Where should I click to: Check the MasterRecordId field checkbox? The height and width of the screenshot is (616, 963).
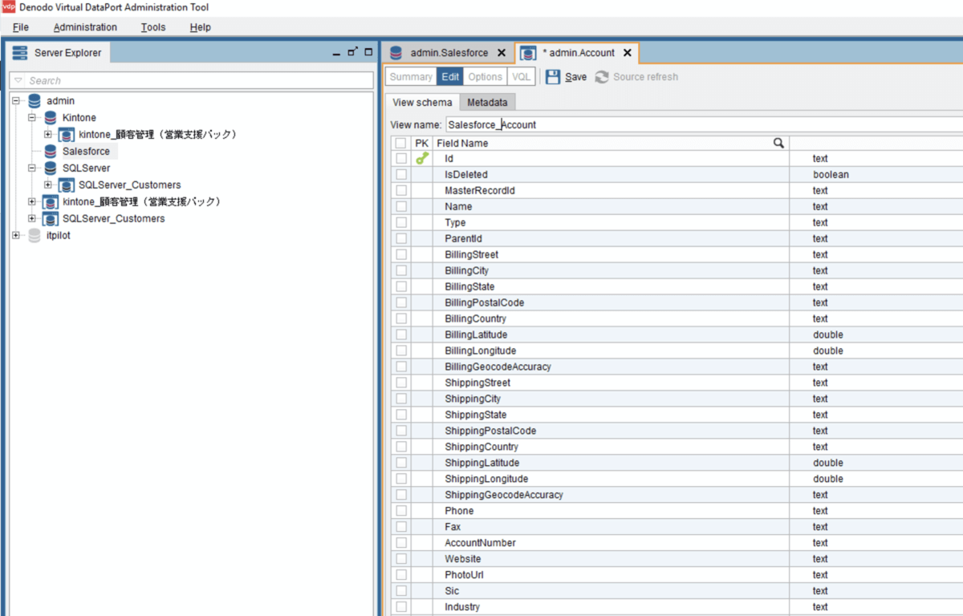tap(400, 191)
